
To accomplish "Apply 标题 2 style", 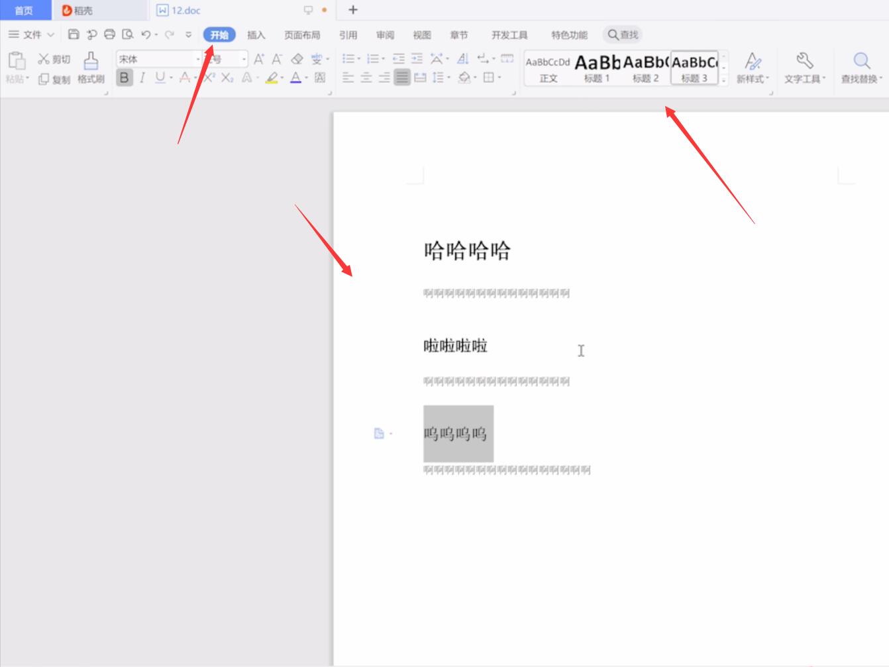I will click(x=646, y=69).
